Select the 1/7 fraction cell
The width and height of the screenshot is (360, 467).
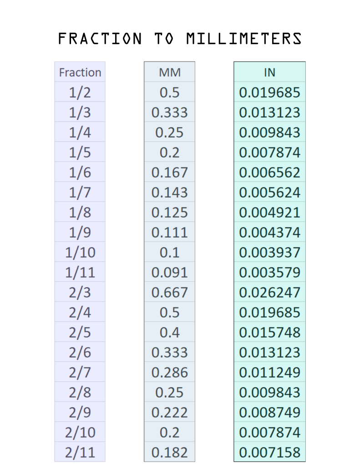80,192
